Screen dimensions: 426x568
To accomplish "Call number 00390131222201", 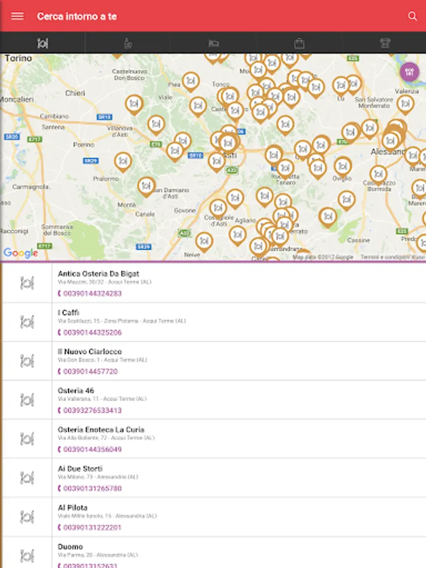I will pyautogui.click(x=90, y=528).
